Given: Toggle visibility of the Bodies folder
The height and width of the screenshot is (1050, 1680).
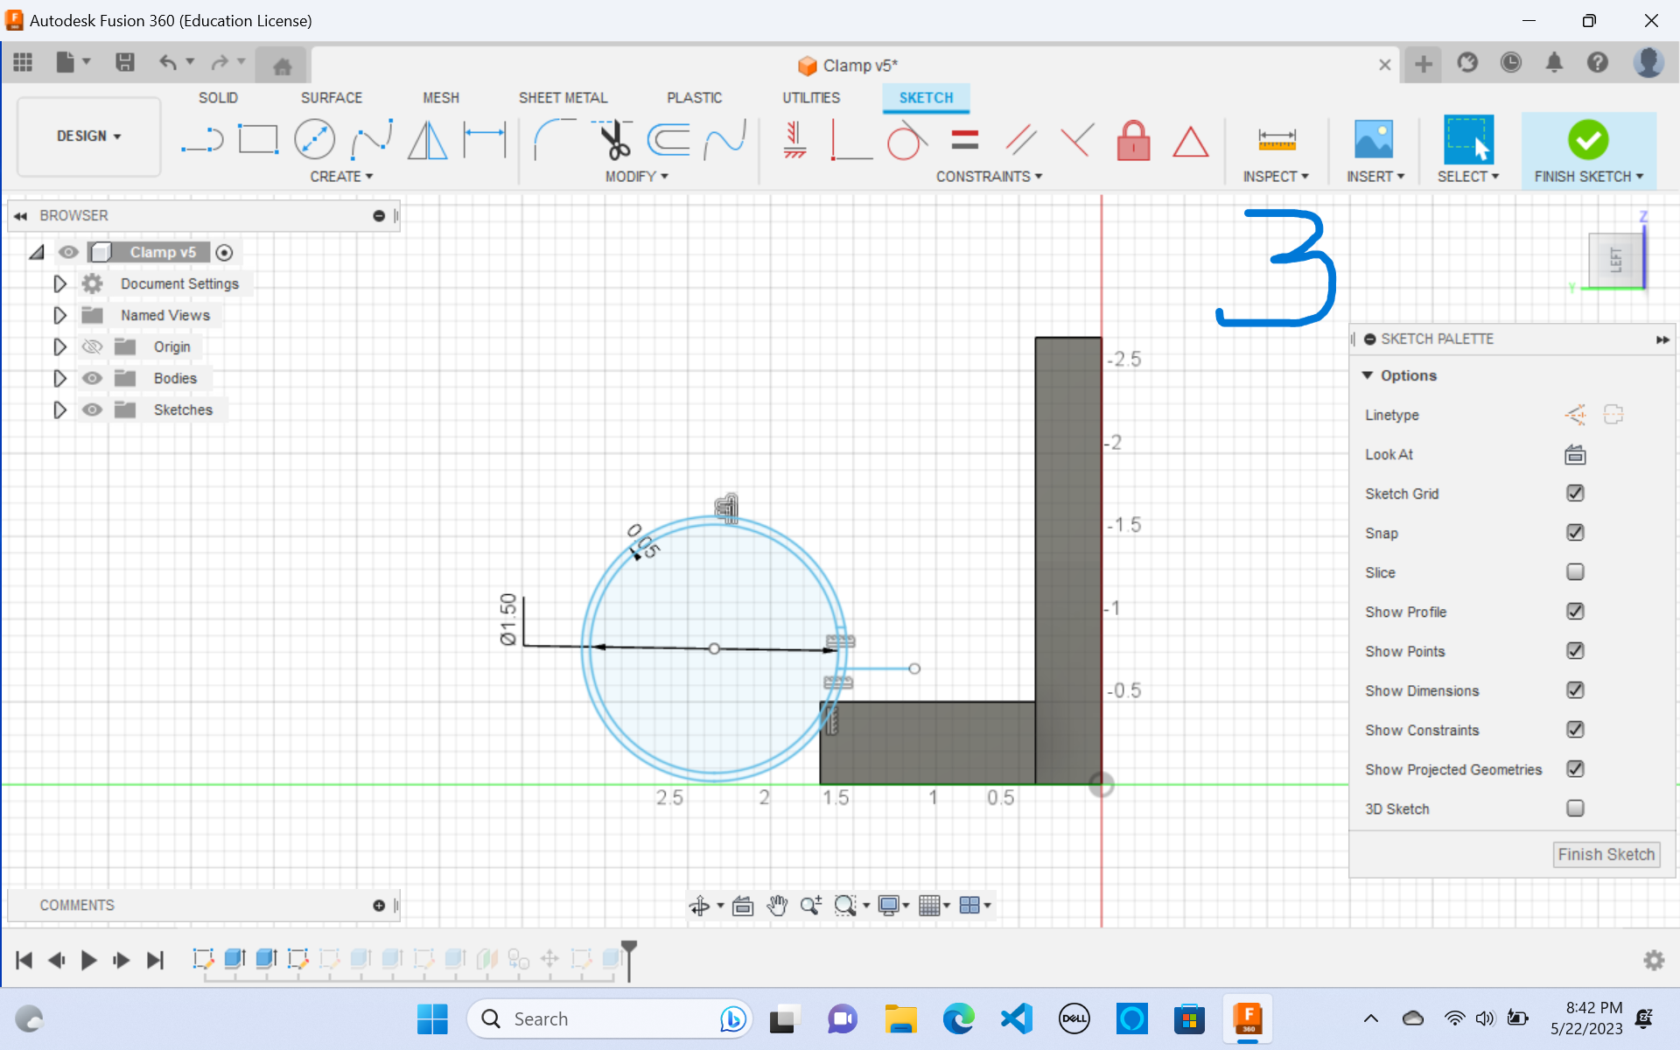Looking at the screenshot, I should click(92, 377).
